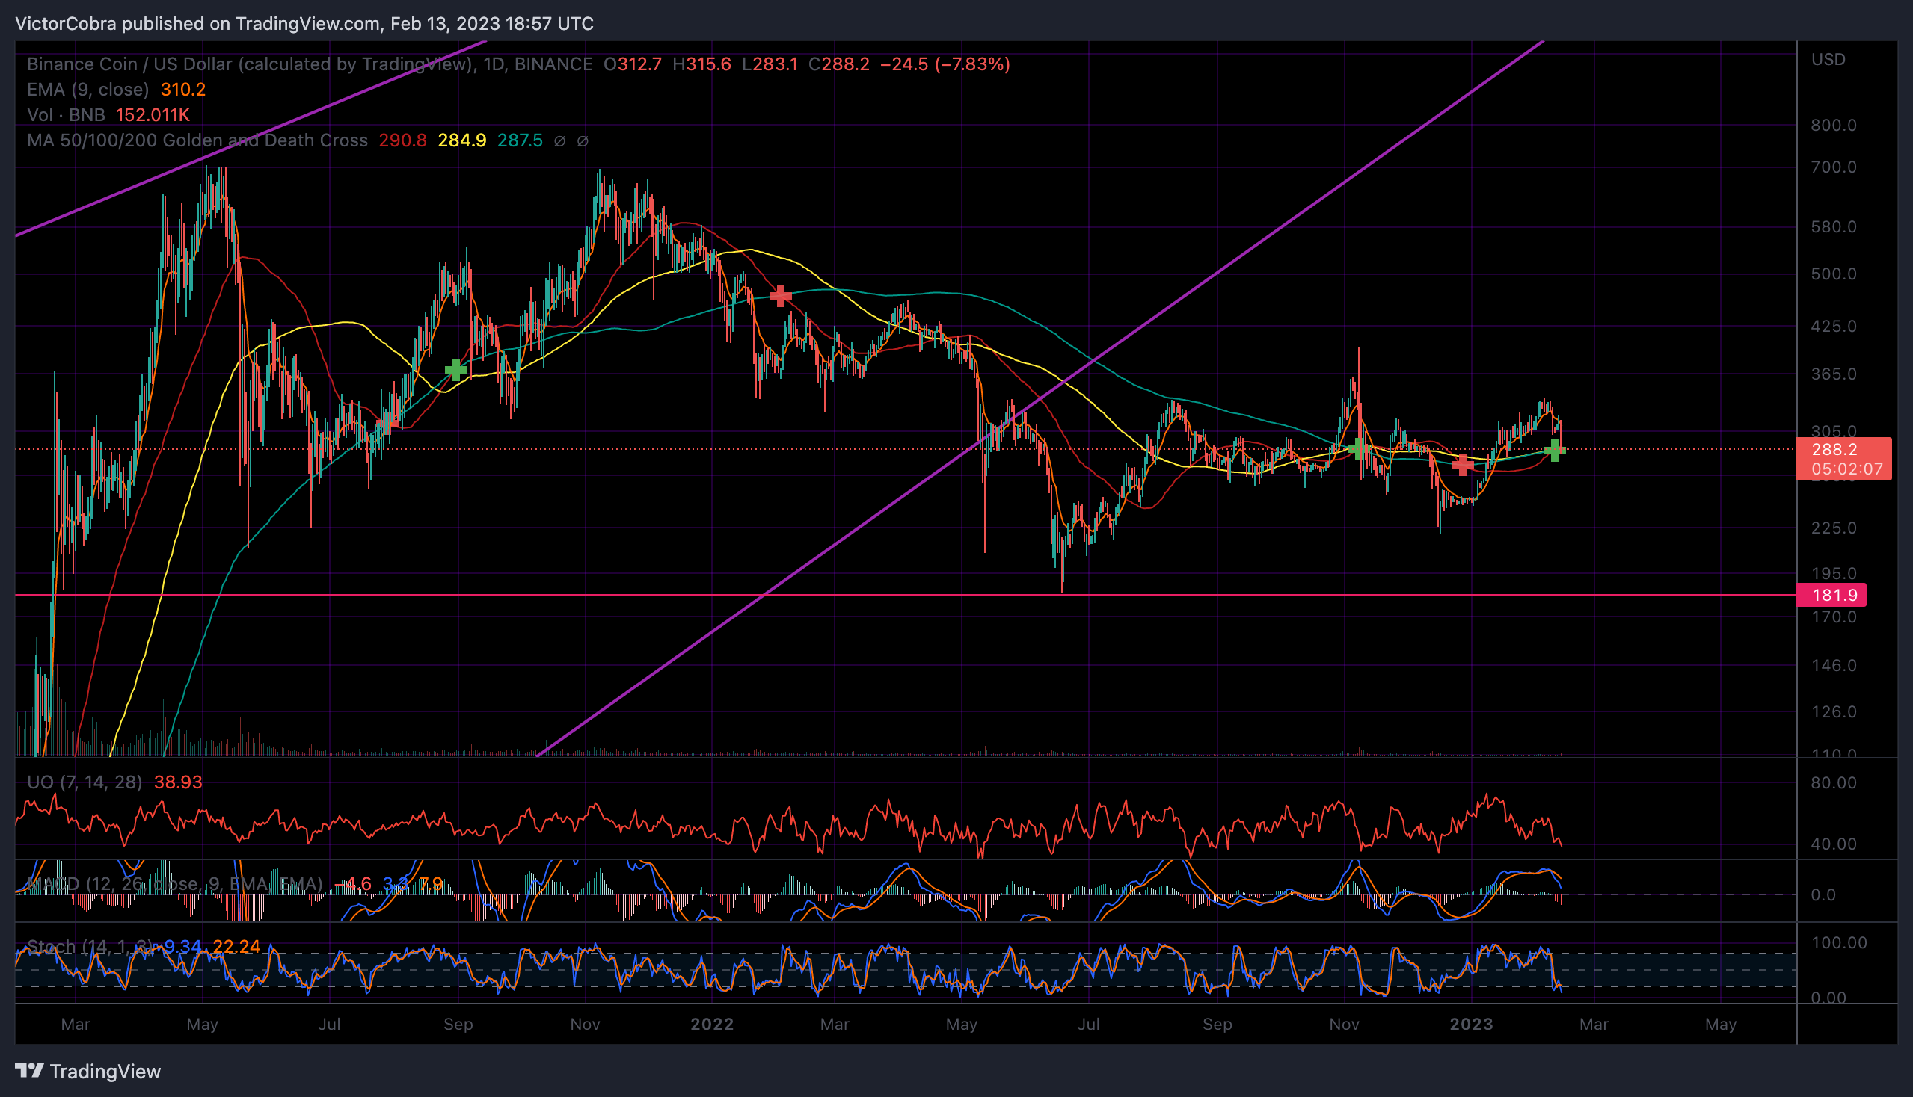This screenshot has width=1913, height=1097.
Task: Click the USD currency label
Action: (x=1828, y=60)
